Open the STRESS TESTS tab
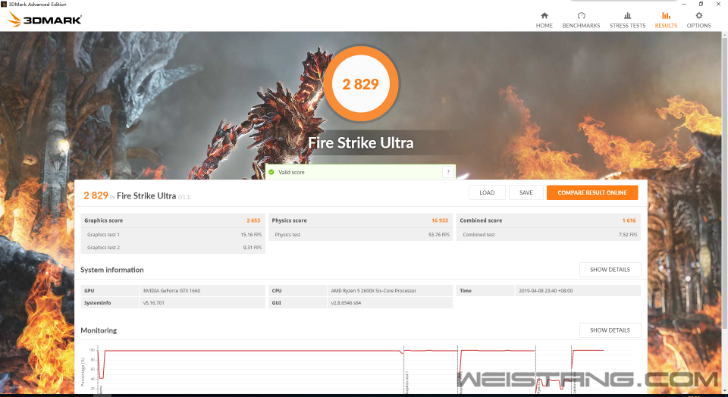 click(627, 20)
